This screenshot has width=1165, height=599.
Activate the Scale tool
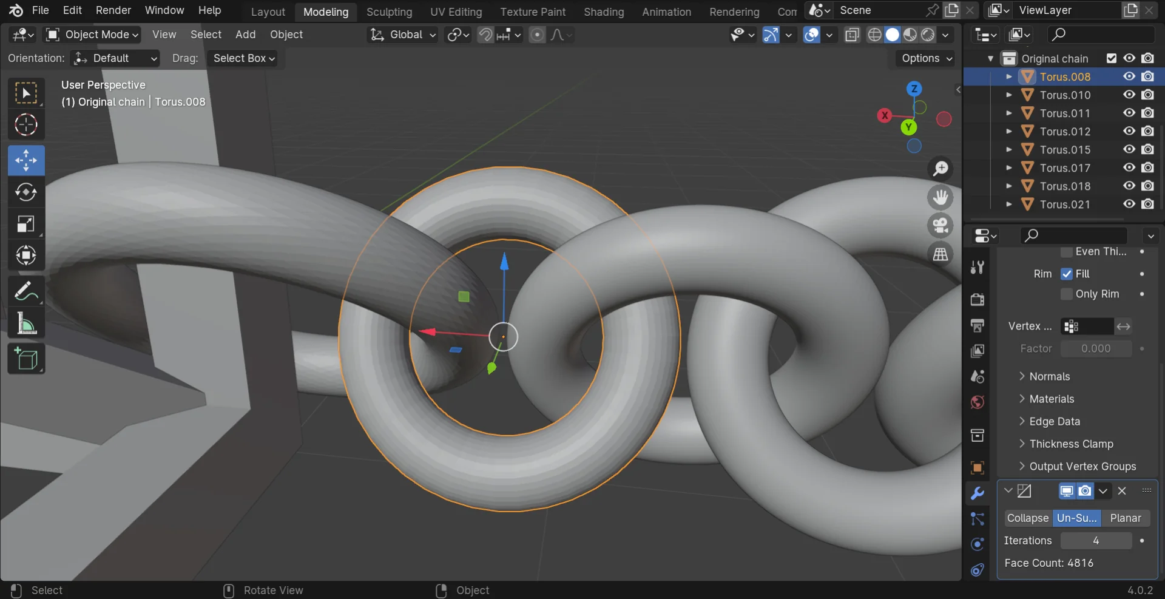coord(25,224)
